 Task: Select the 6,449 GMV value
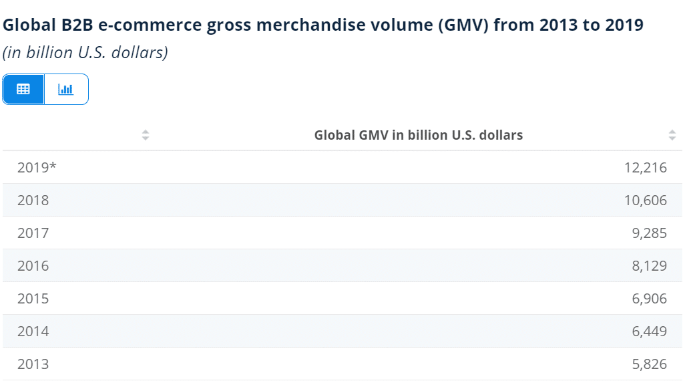pyautogui.click(x=648, y=332)
